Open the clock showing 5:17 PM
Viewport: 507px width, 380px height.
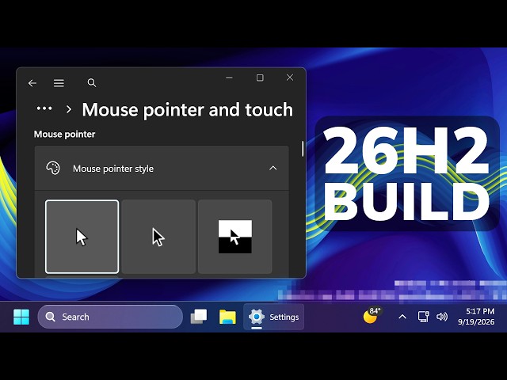click(x=476, y=317)
